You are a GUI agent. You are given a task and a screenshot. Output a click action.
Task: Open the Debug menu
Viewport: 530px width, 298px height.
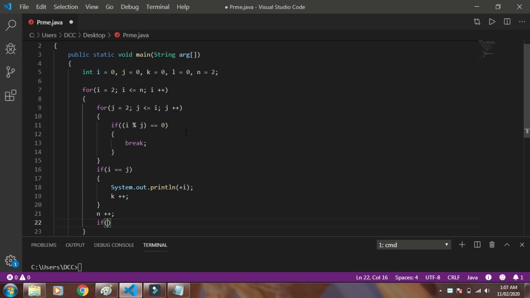[130, 7]
